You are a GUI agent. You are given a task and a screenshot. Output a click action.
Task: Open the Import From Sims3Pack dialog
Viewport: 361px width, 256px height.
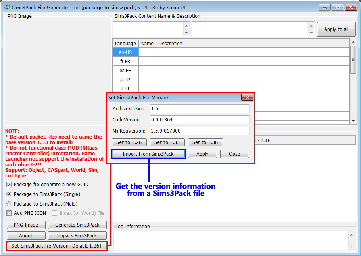(x=148, y=154)
